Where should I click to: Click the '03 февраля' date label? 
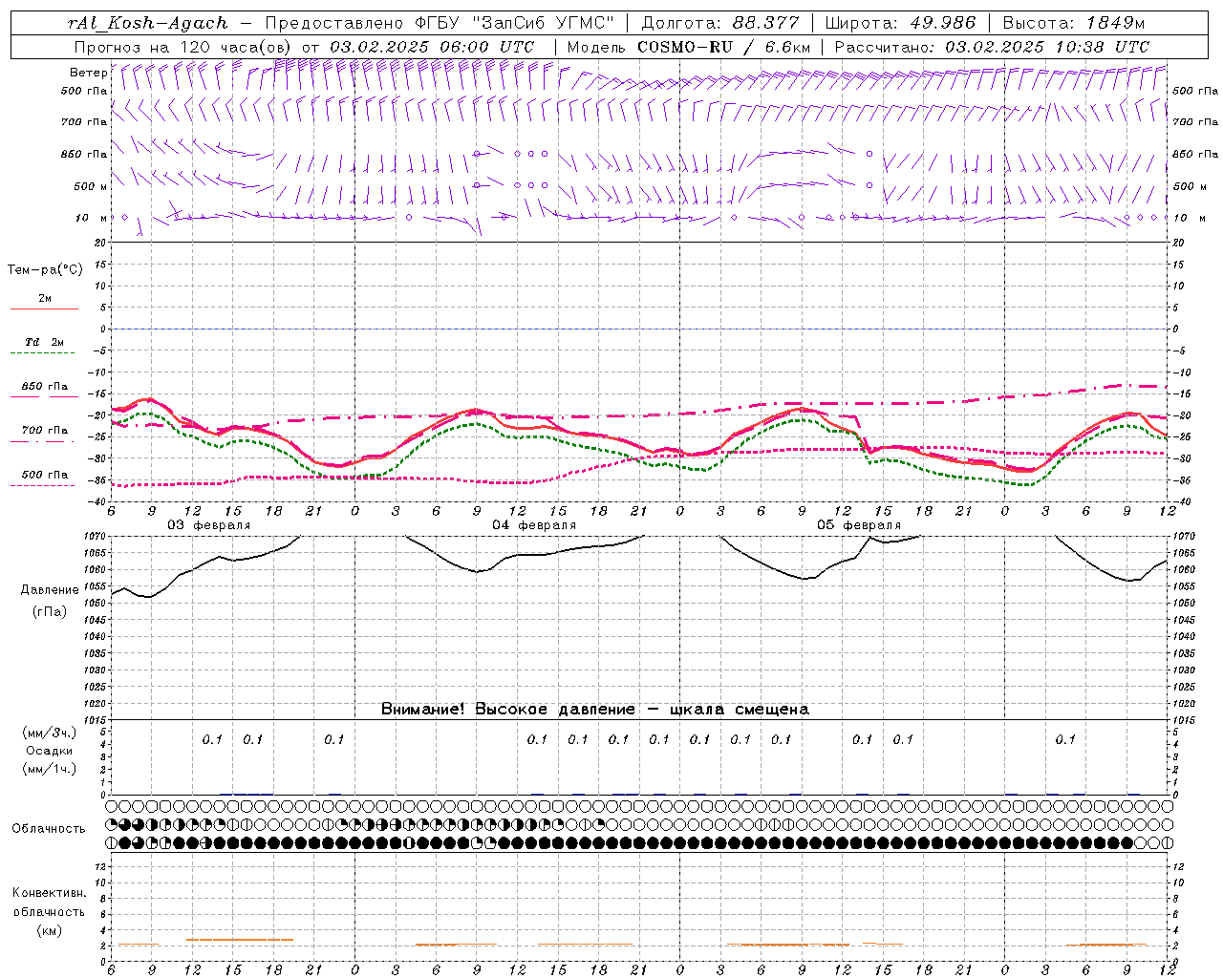[209, 525]
